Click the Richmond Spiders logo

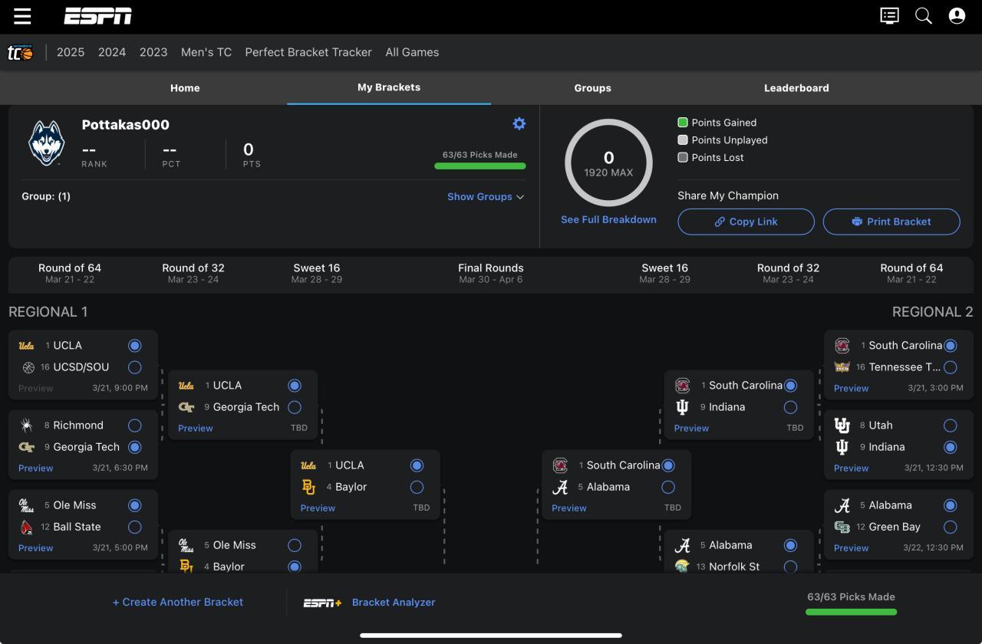(x=27, y=426)
